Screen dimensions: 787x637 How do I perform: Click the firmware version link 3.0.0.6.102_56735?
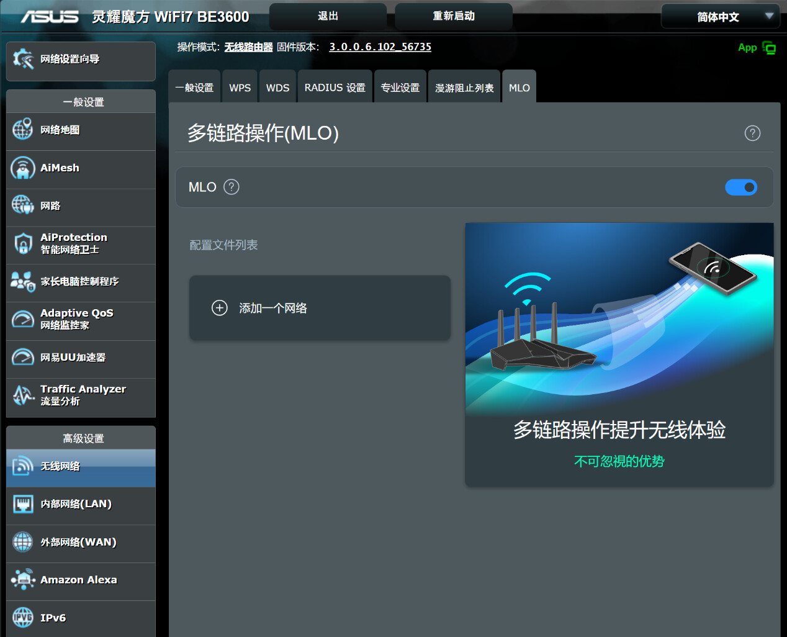point(380,47)
